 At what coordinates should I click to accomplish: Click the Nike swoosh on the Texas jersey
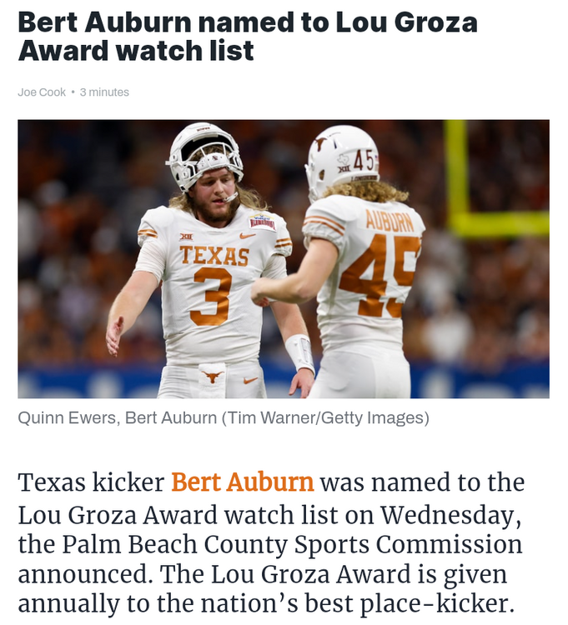(x=245, y=236)
